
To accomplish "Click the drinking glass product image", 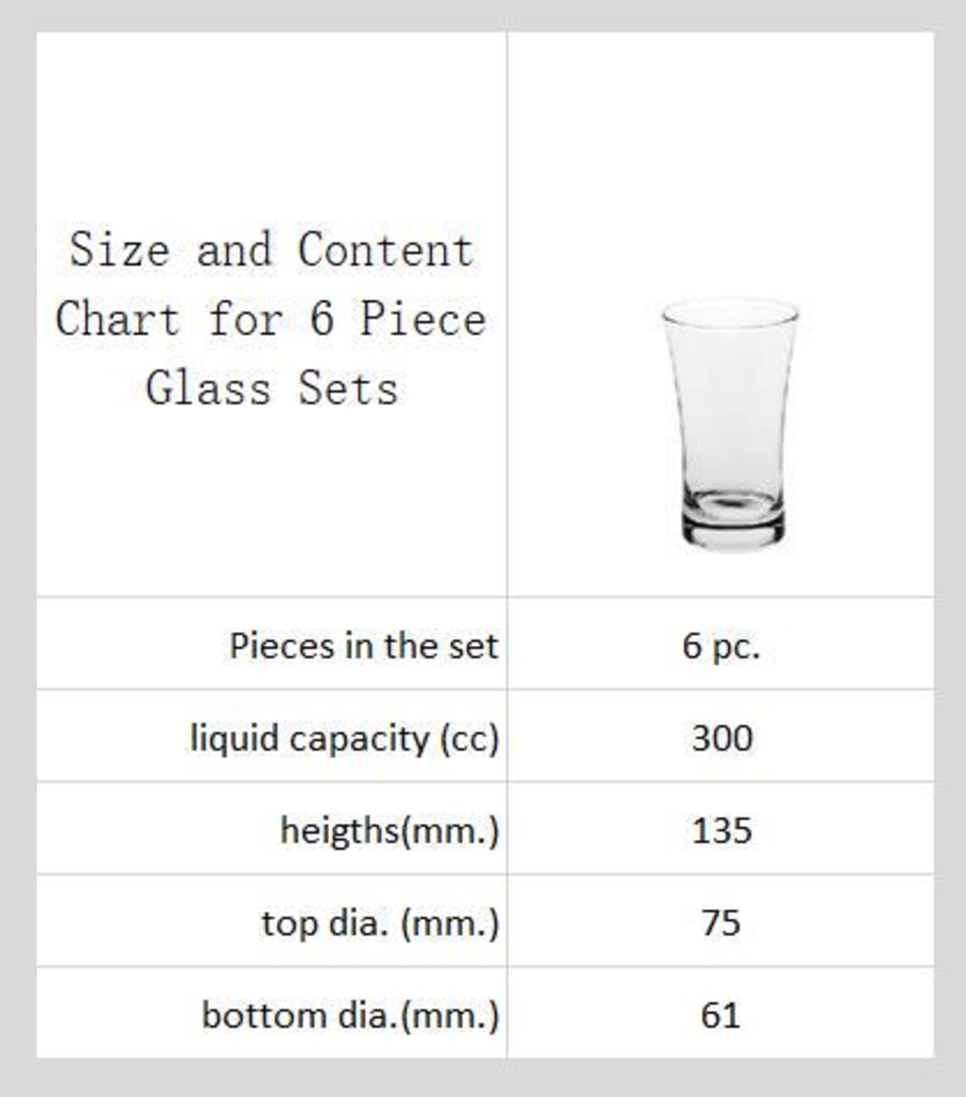I will click(x=730, y=424).
